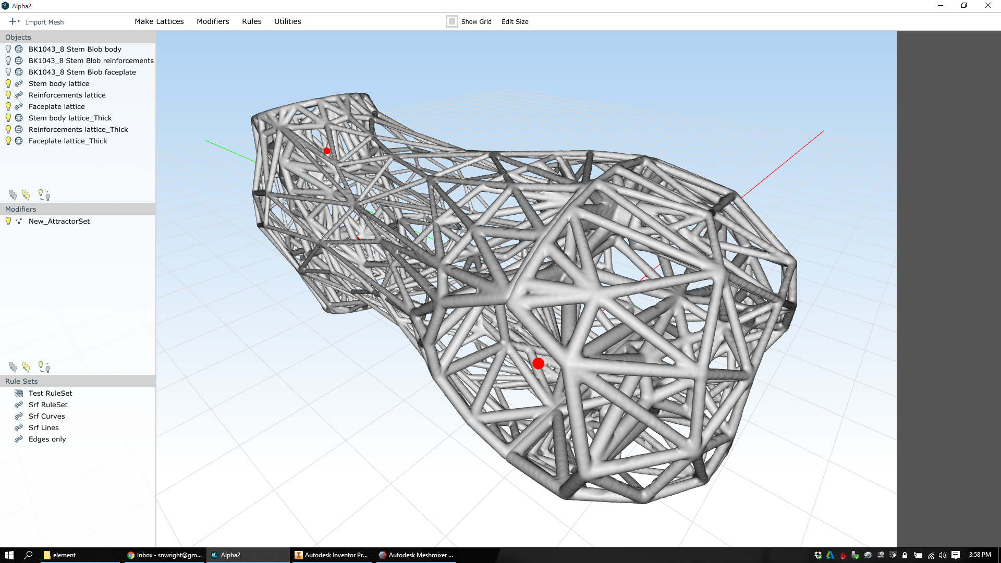The height and width of the screenshot is (563, 1001).
Task: Select 'Faceplate lattice_Thick' object name
Action: pos(68,141)
